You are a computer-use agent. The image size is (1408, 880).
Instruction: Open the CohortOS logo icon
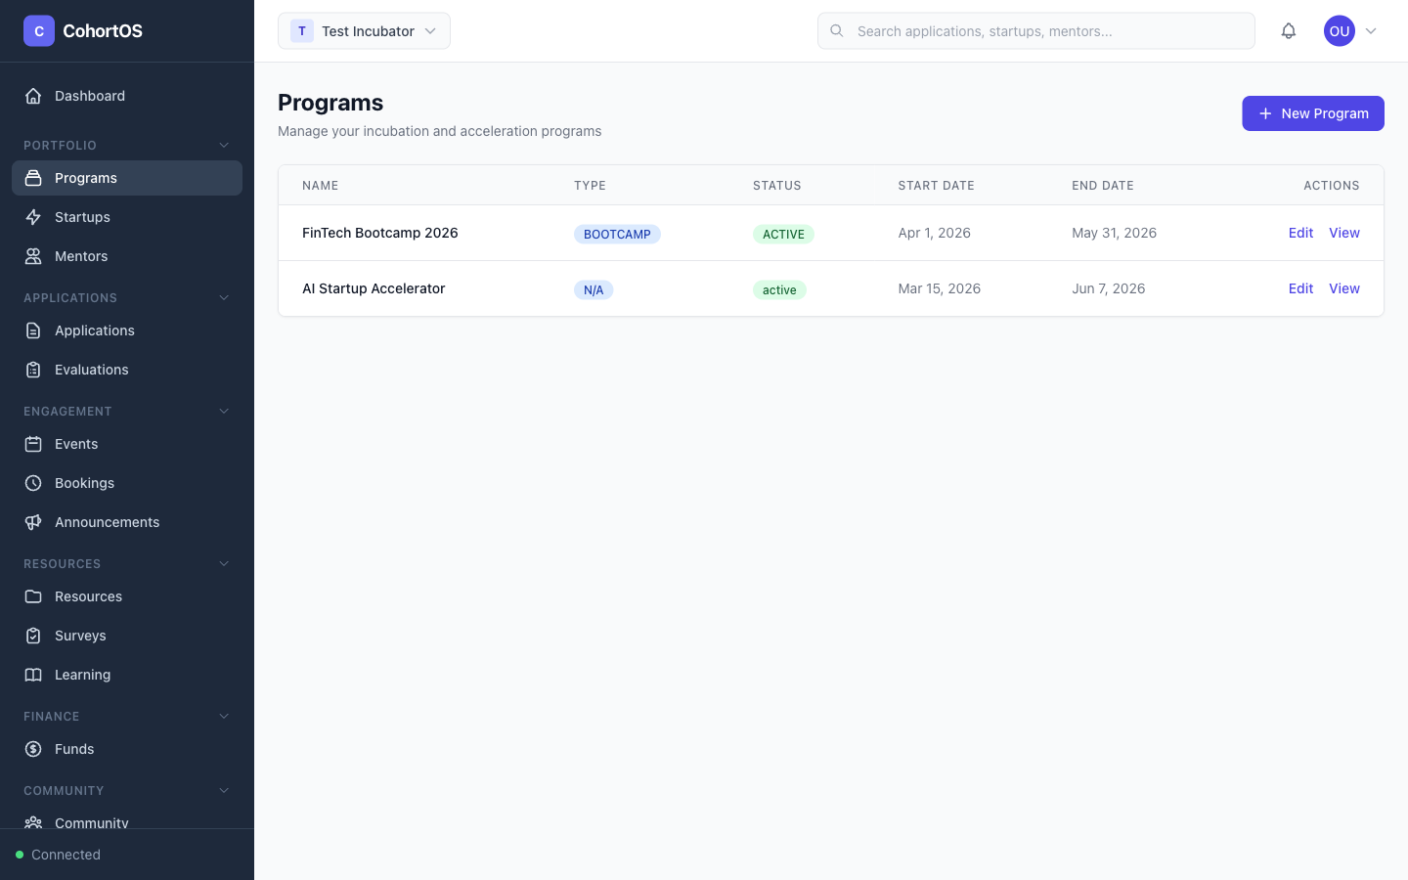[x=38, y=30]
